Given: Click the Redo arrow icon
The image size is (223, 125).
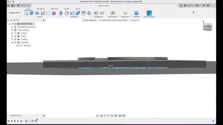Looking at the screenshot, I should [28, 6].
